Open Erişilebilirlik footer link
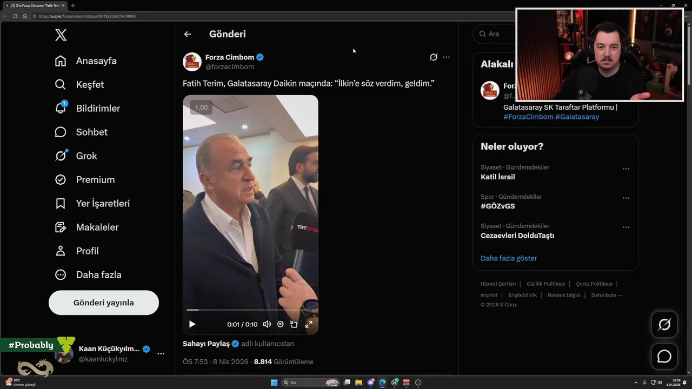Image resolution: width=692 pixels, height=389 pixels. (x=523, y=295)
